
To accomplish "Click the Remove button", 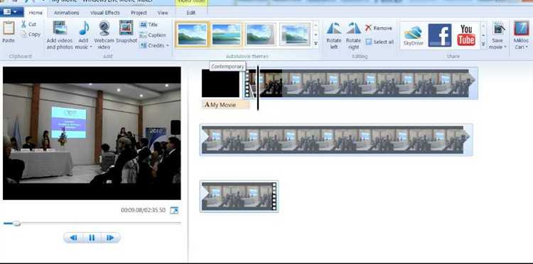I will [379, 28].
